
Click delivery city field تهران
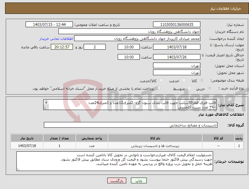pos(177,73)
